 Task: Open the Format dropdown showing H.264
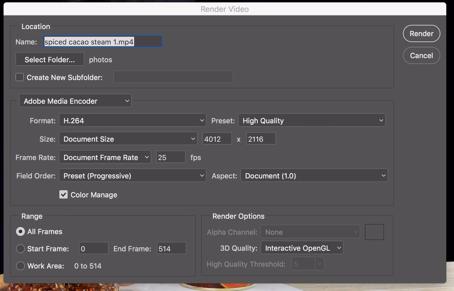132,120
